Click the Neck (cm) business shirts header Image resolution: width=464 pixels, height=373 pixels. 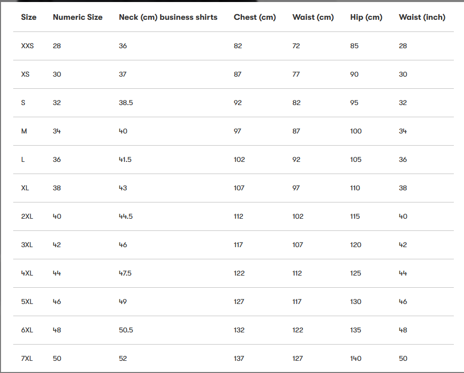[x=168, y=17]
